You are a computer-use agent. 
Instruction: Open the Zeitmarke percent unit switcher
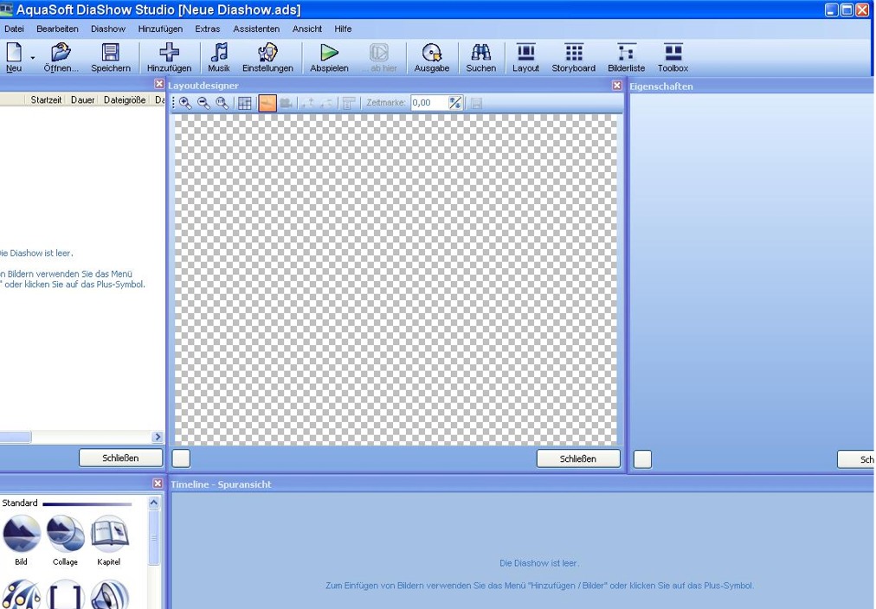[455, 103]
